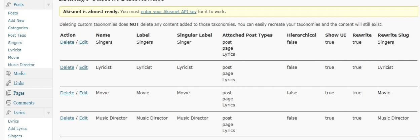The height and width of the screenshot is (140, 420).
Task: Click the pushpin icon beside Posts menu
Action: (x=8, y=4)
